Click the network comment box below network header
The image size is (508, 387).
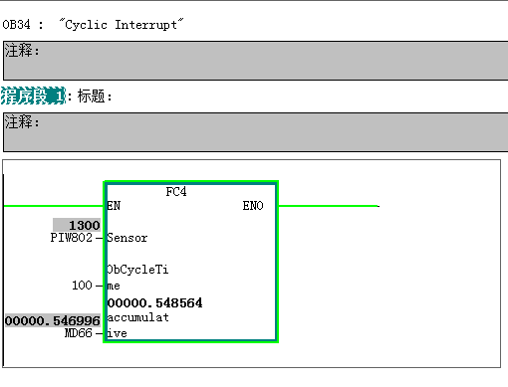click(x=255, y=132)
